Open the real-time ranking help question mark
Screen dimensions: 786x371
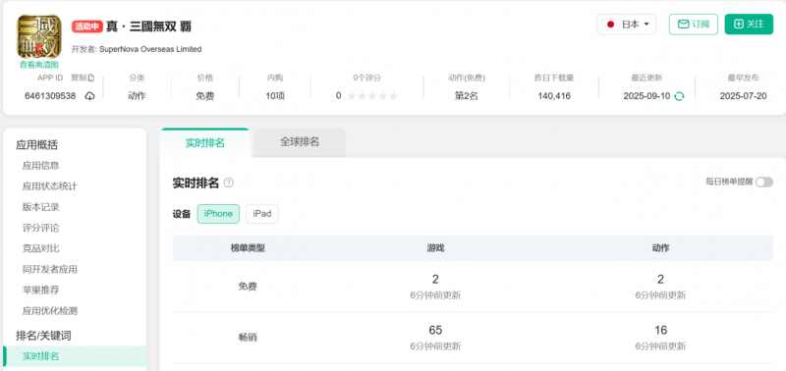click(x=229, y=183)
